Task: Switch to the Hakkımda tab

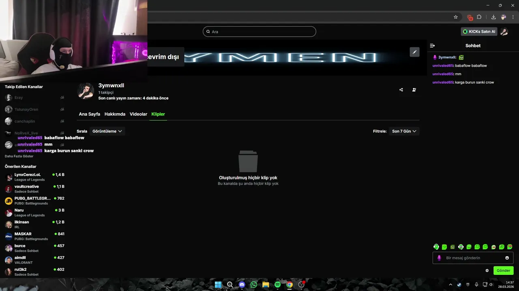Action: [x=115, y=114]
